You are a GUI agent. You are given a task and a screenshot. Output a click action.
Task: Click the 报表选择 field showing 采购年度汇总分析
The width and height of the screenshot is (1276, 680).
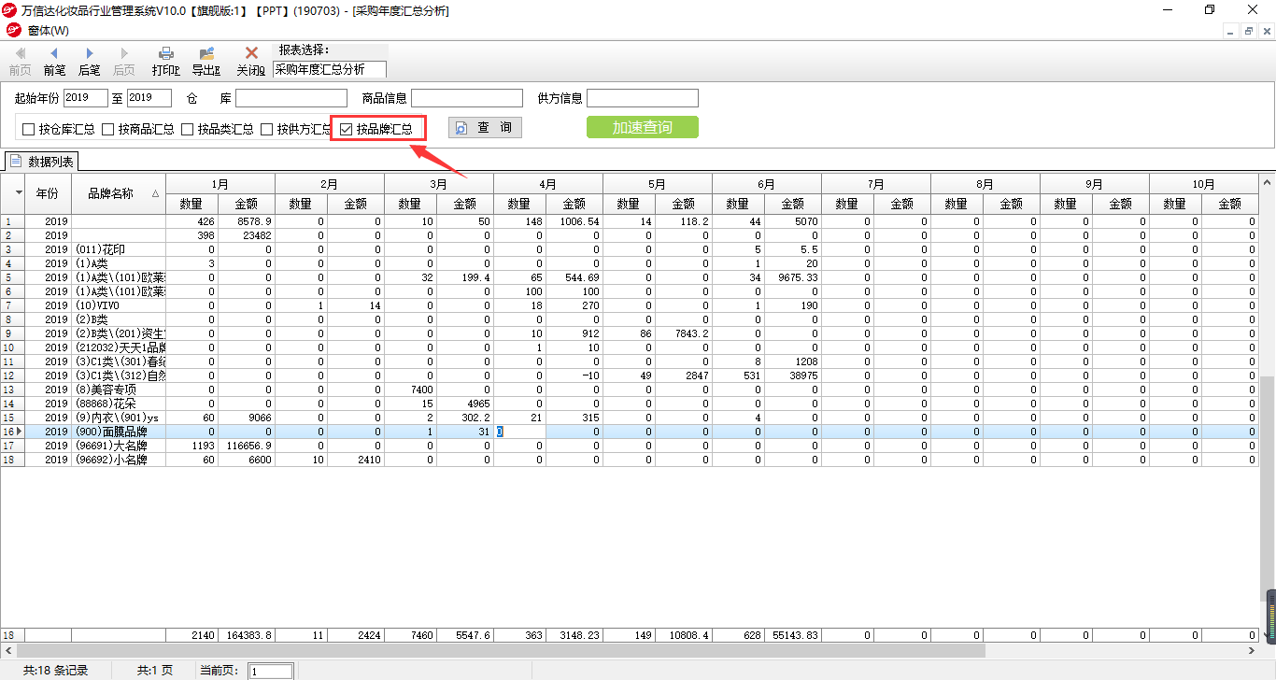(330, 69)
